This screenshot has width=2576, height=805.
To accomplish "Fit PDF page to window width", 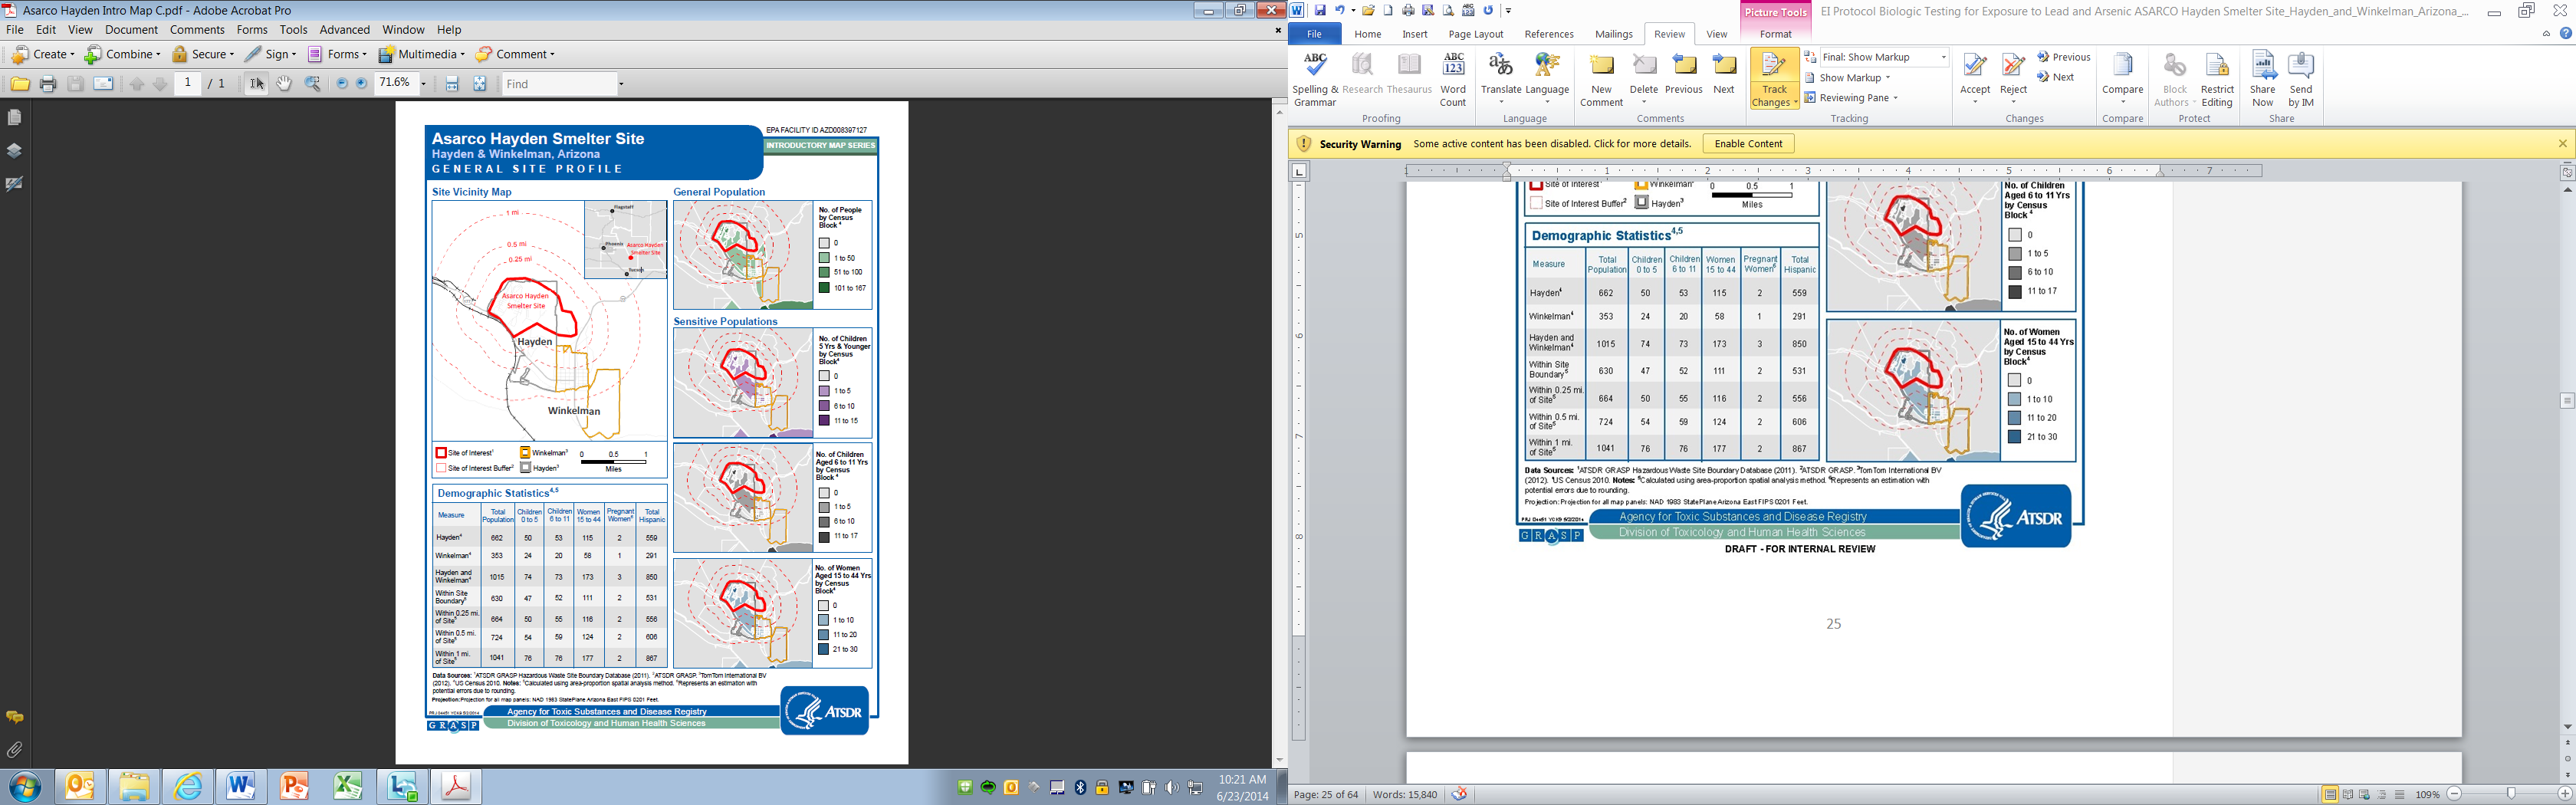I will click(x=452, y=85).
